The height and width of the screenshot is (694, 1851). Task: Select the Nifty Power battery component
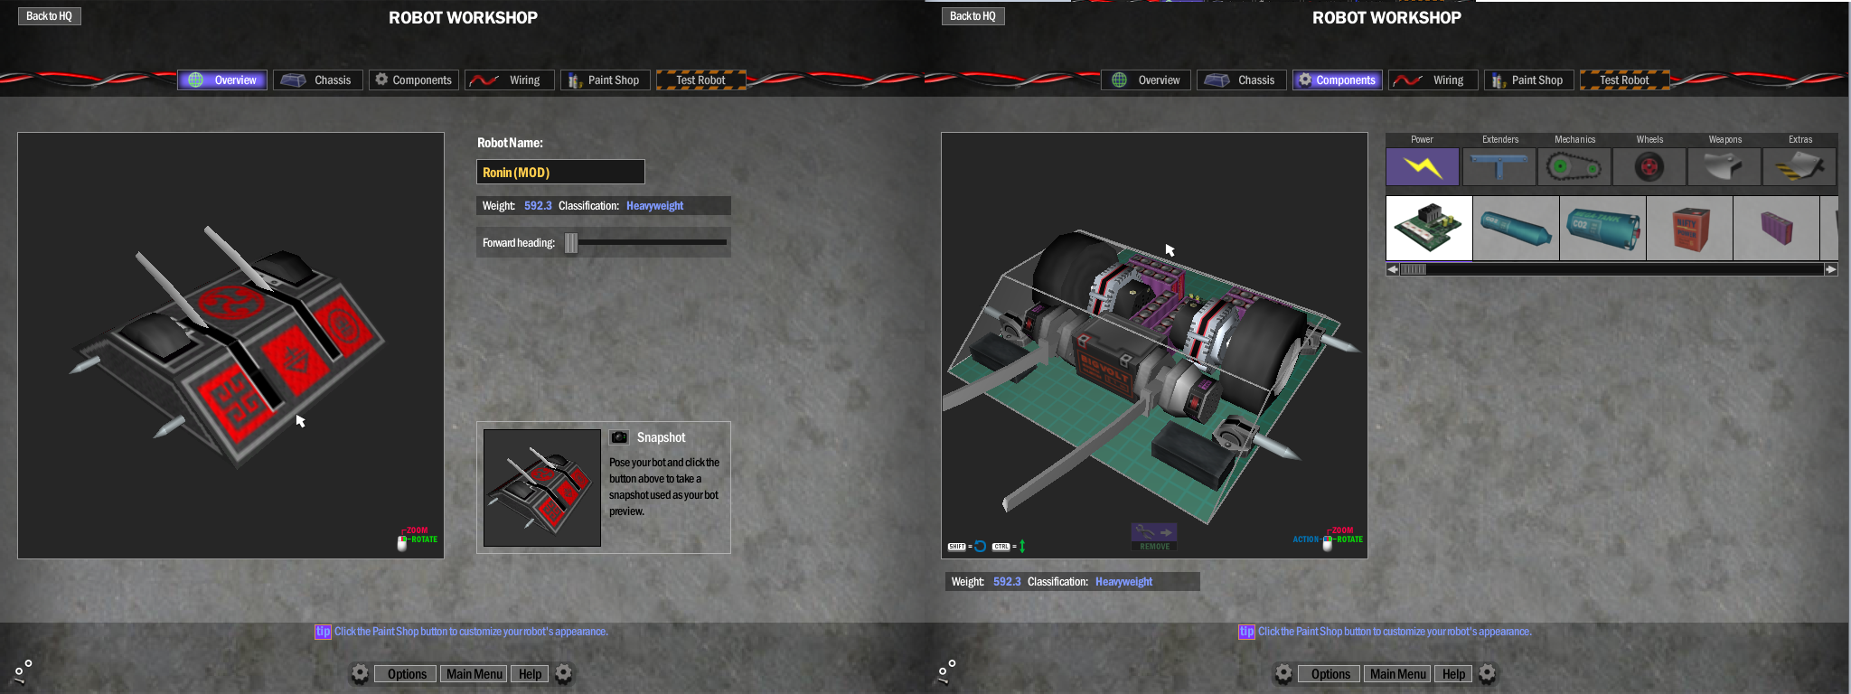coord(1689,228)
